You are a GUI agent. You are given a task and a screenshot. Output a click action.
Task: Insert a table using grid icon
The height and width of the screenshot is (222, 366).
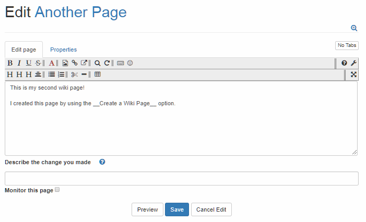98,75
